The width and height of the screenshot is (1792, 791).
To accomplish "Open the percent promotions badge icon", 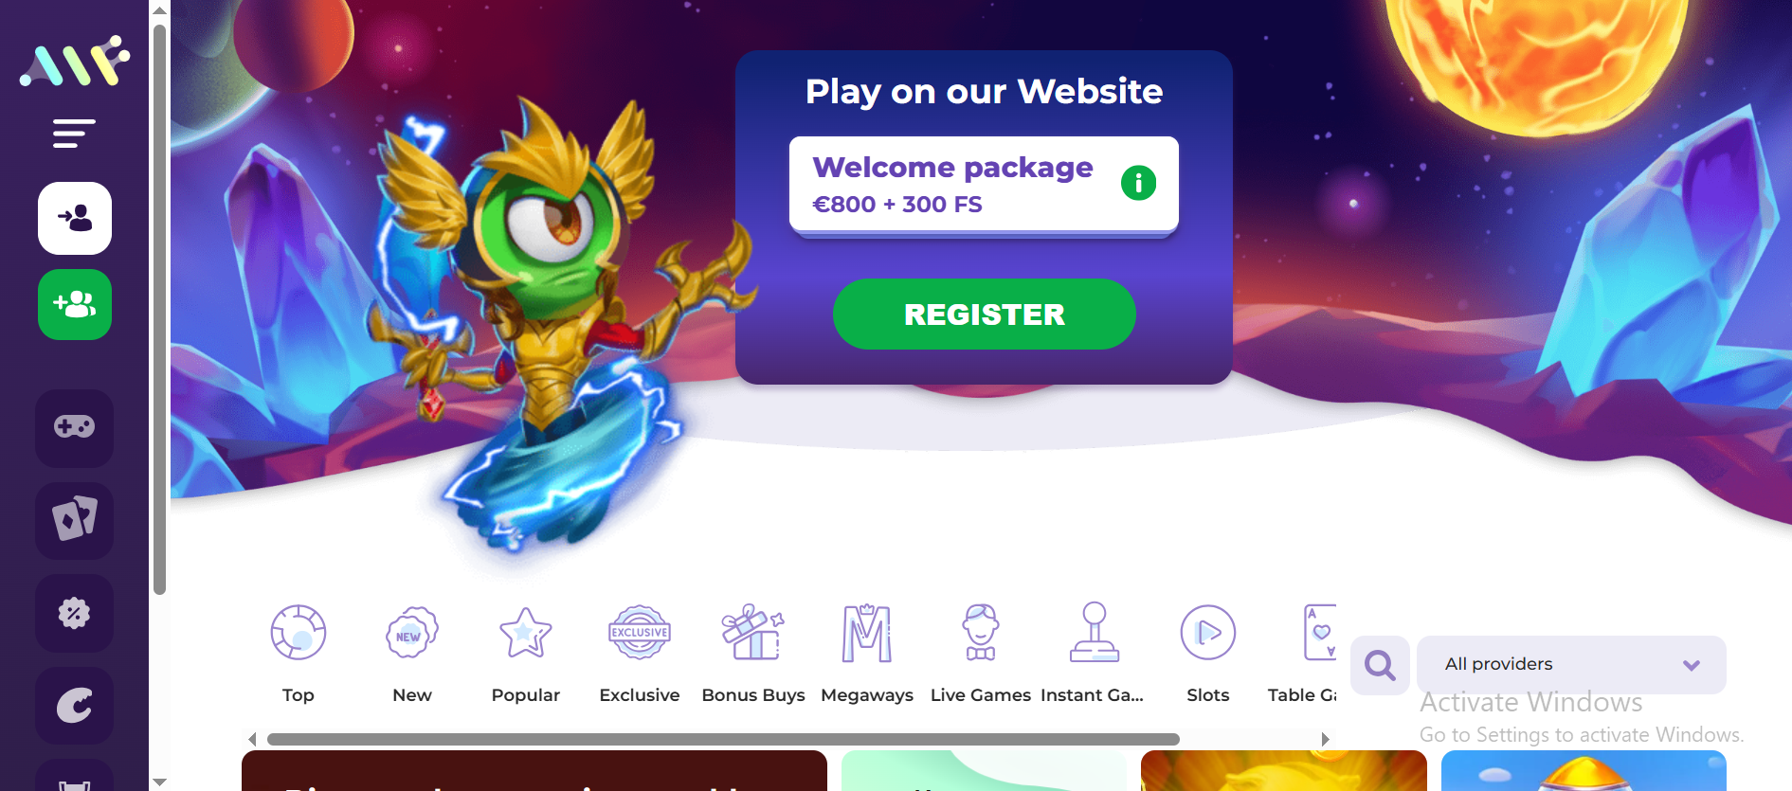I will point(74,613).
